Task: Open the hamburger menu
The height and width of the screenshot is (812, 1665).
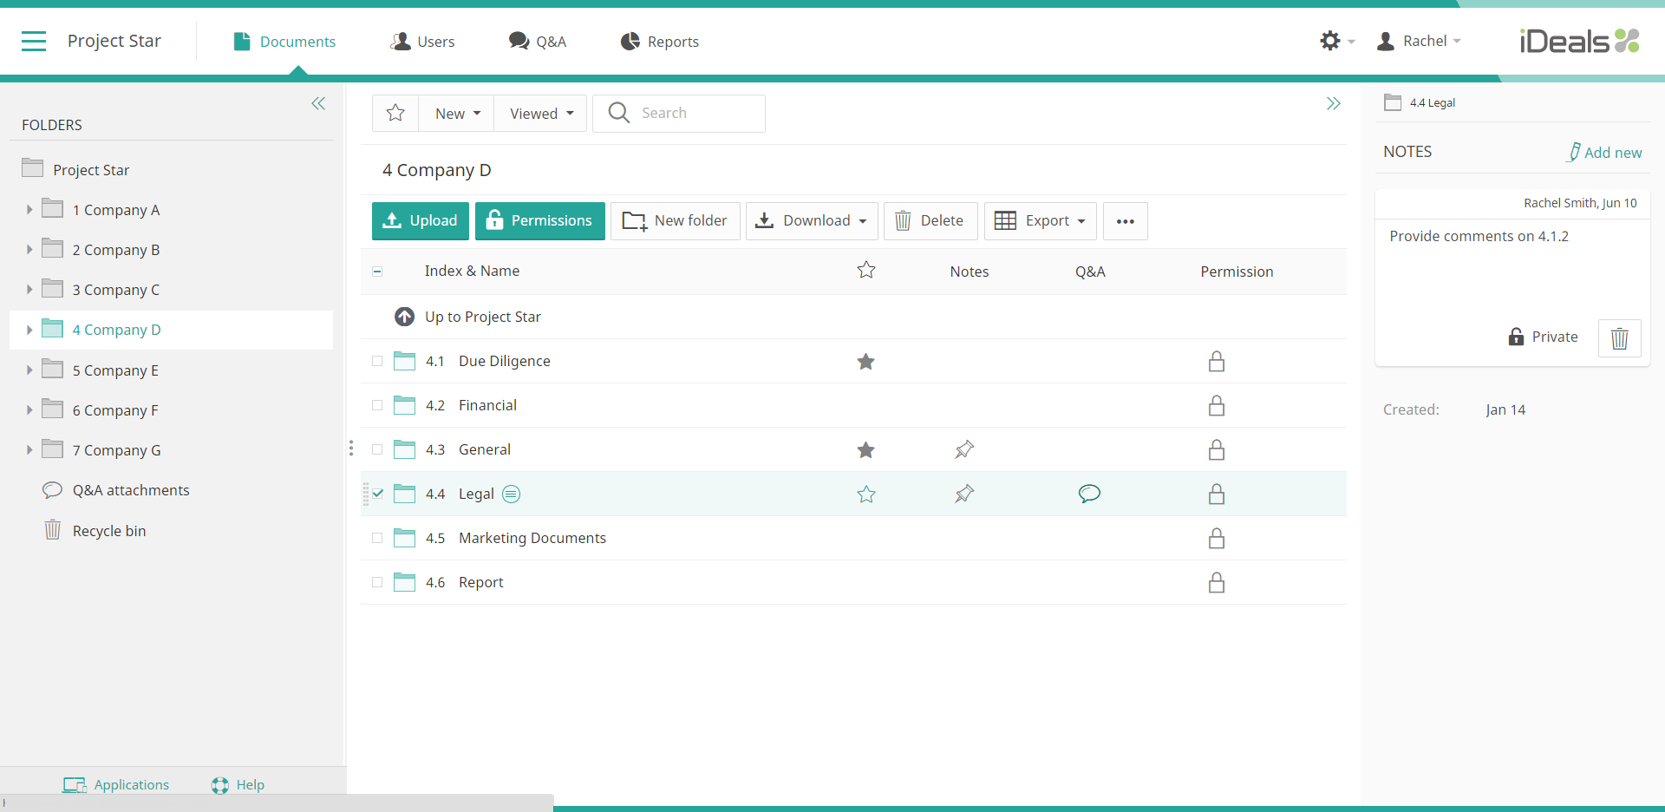Action: [x=34, y=41]
